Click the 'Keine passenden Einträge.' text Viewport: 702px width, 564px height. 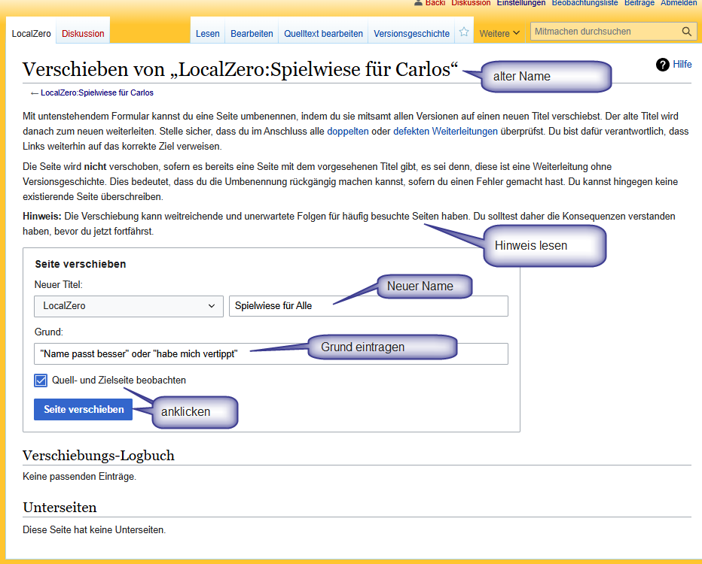pos(79,477)
